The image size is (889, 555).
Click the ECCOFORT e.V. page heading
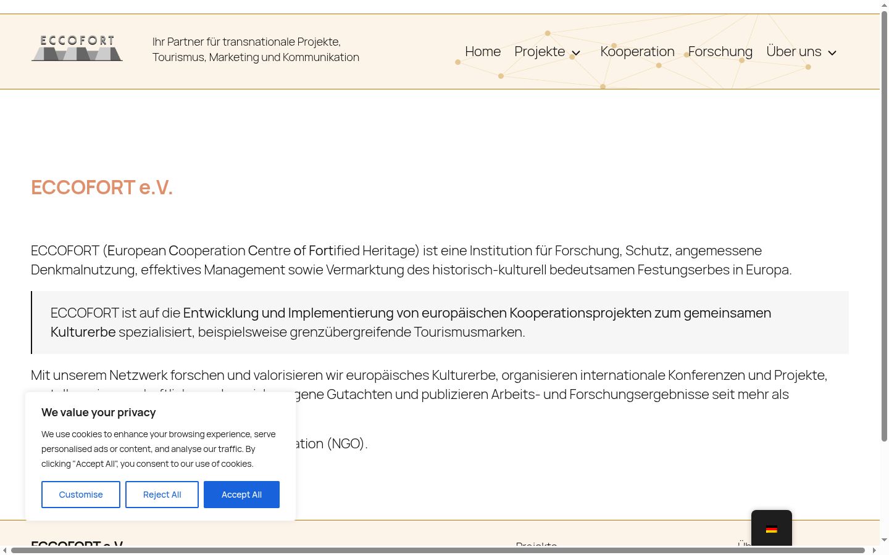(102, 187)
